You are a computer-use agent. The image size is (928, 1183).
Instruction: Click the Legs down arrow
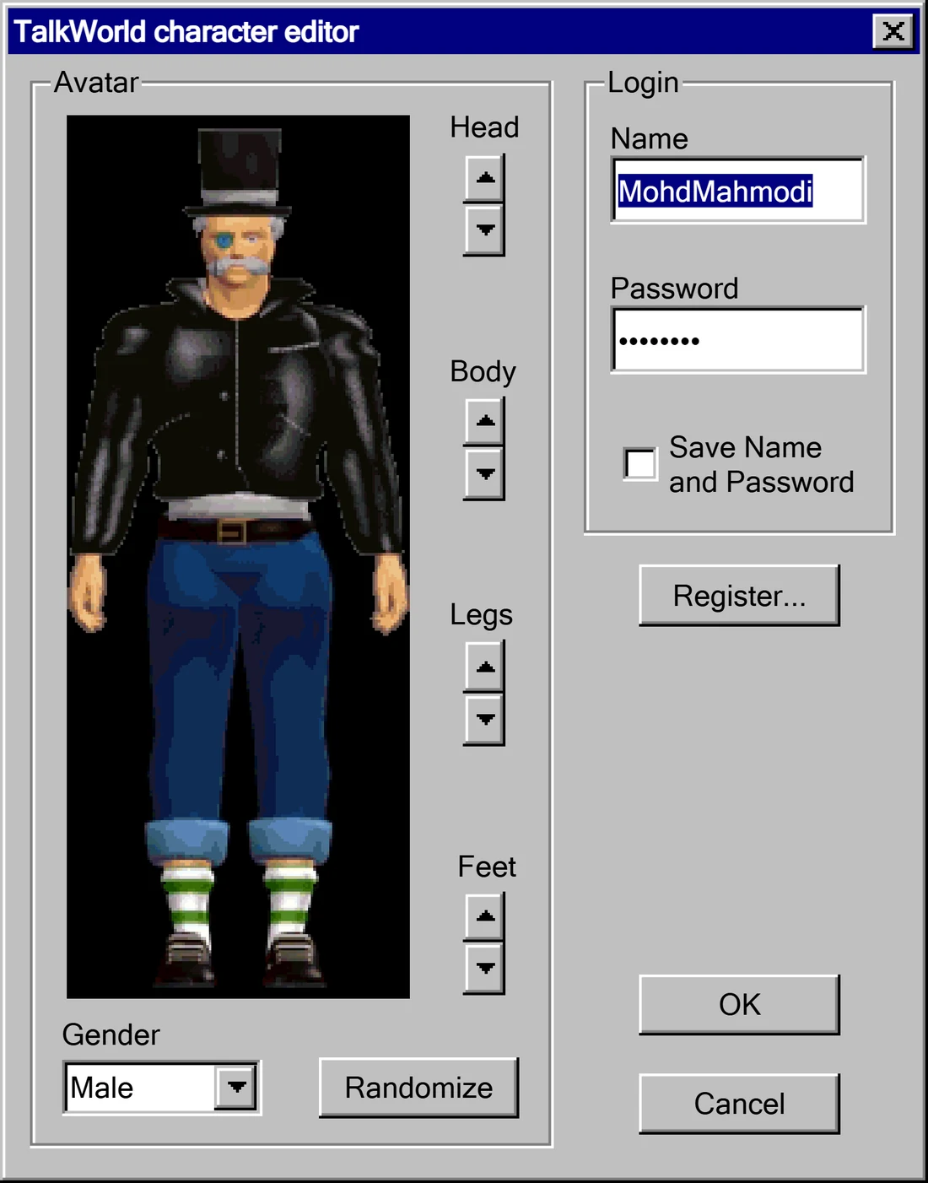point(484,720)
